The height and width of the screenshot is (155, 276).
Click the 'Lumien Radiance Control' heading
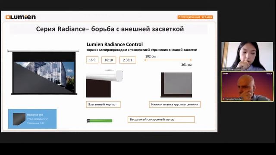(x=115, y=44)
